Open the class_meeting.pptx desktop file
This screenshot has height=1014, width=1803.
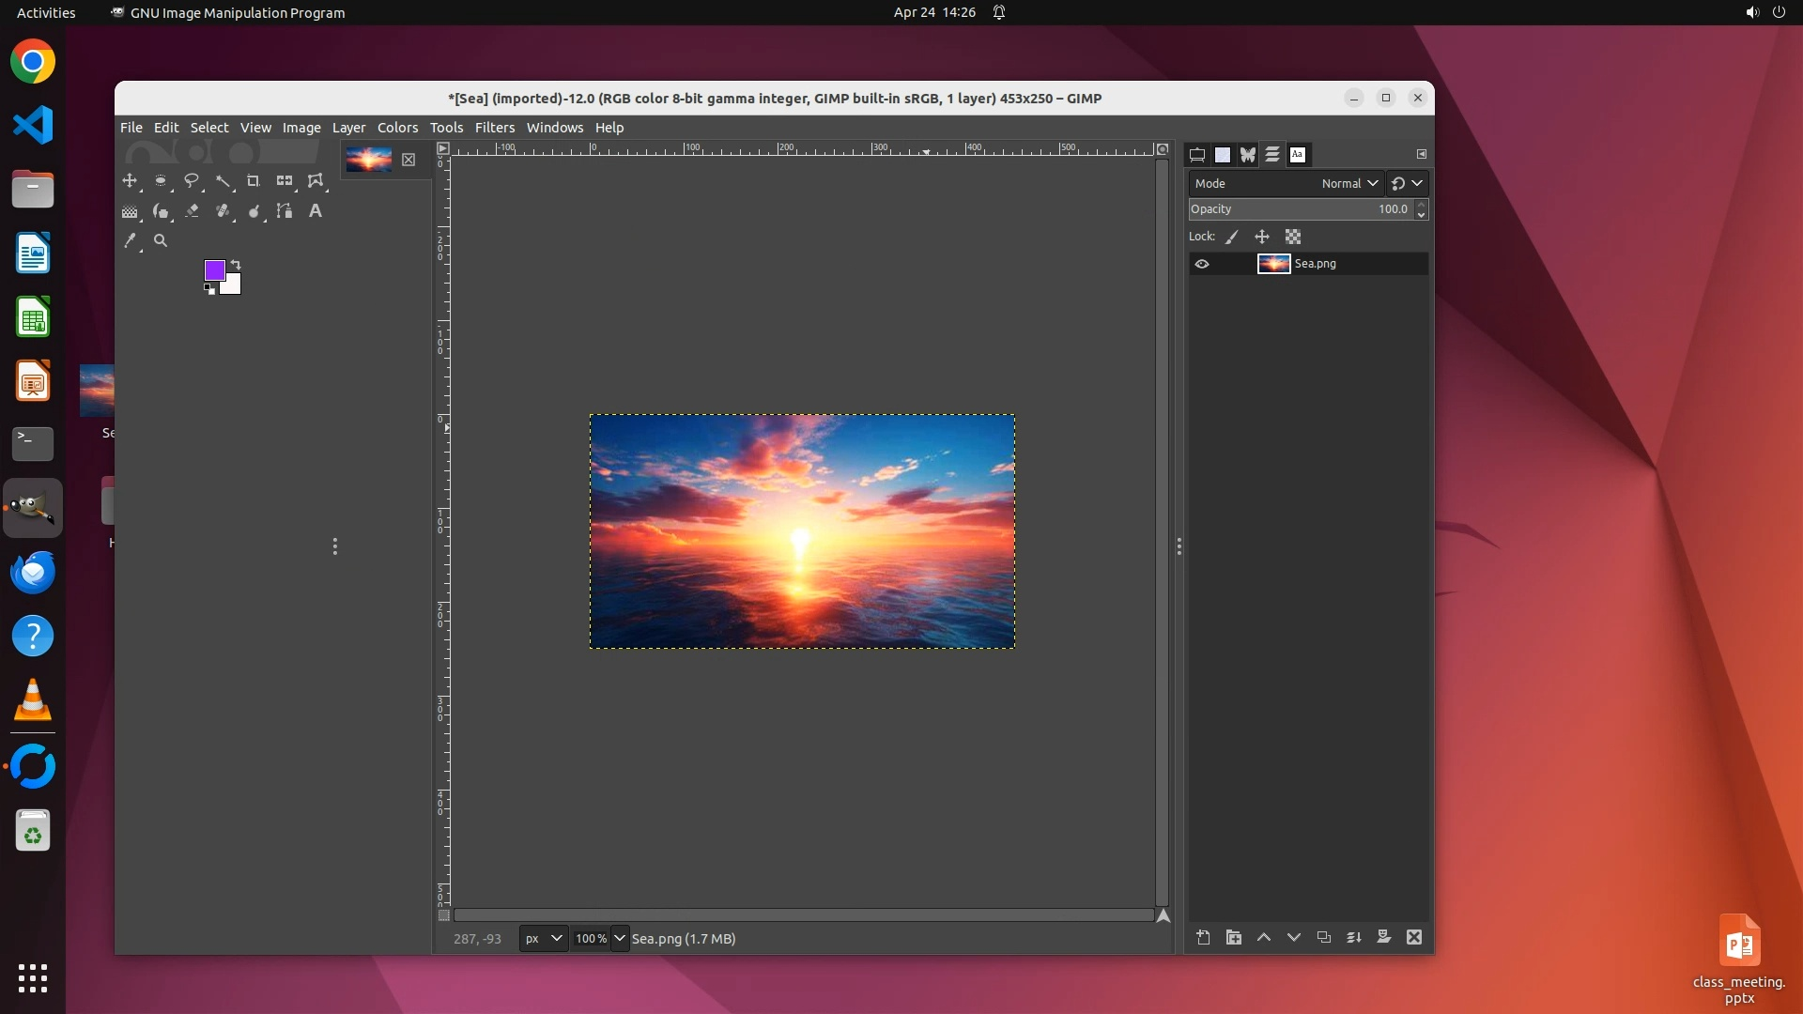click(1739, 942)
